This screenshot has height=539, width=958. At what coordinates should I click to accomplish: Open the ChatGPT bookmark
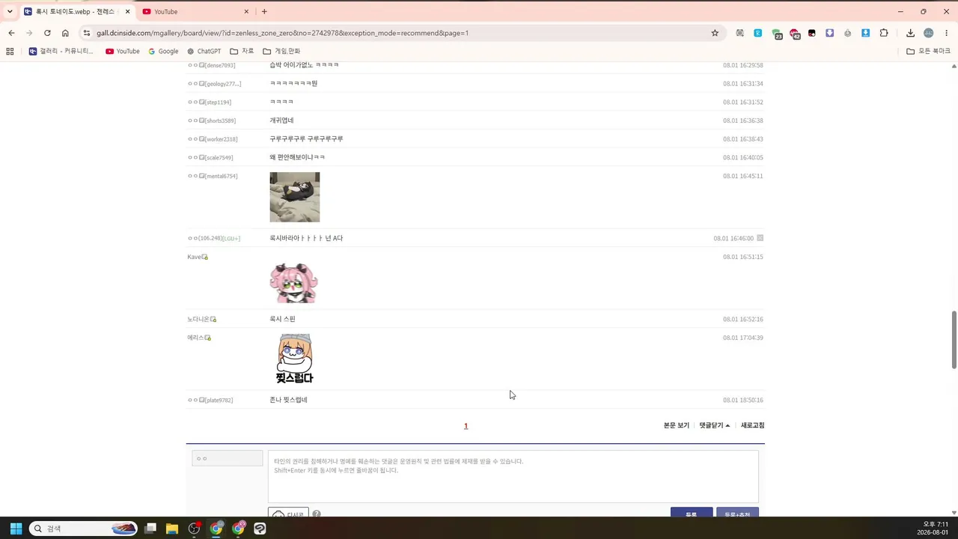tap(204, 51)
